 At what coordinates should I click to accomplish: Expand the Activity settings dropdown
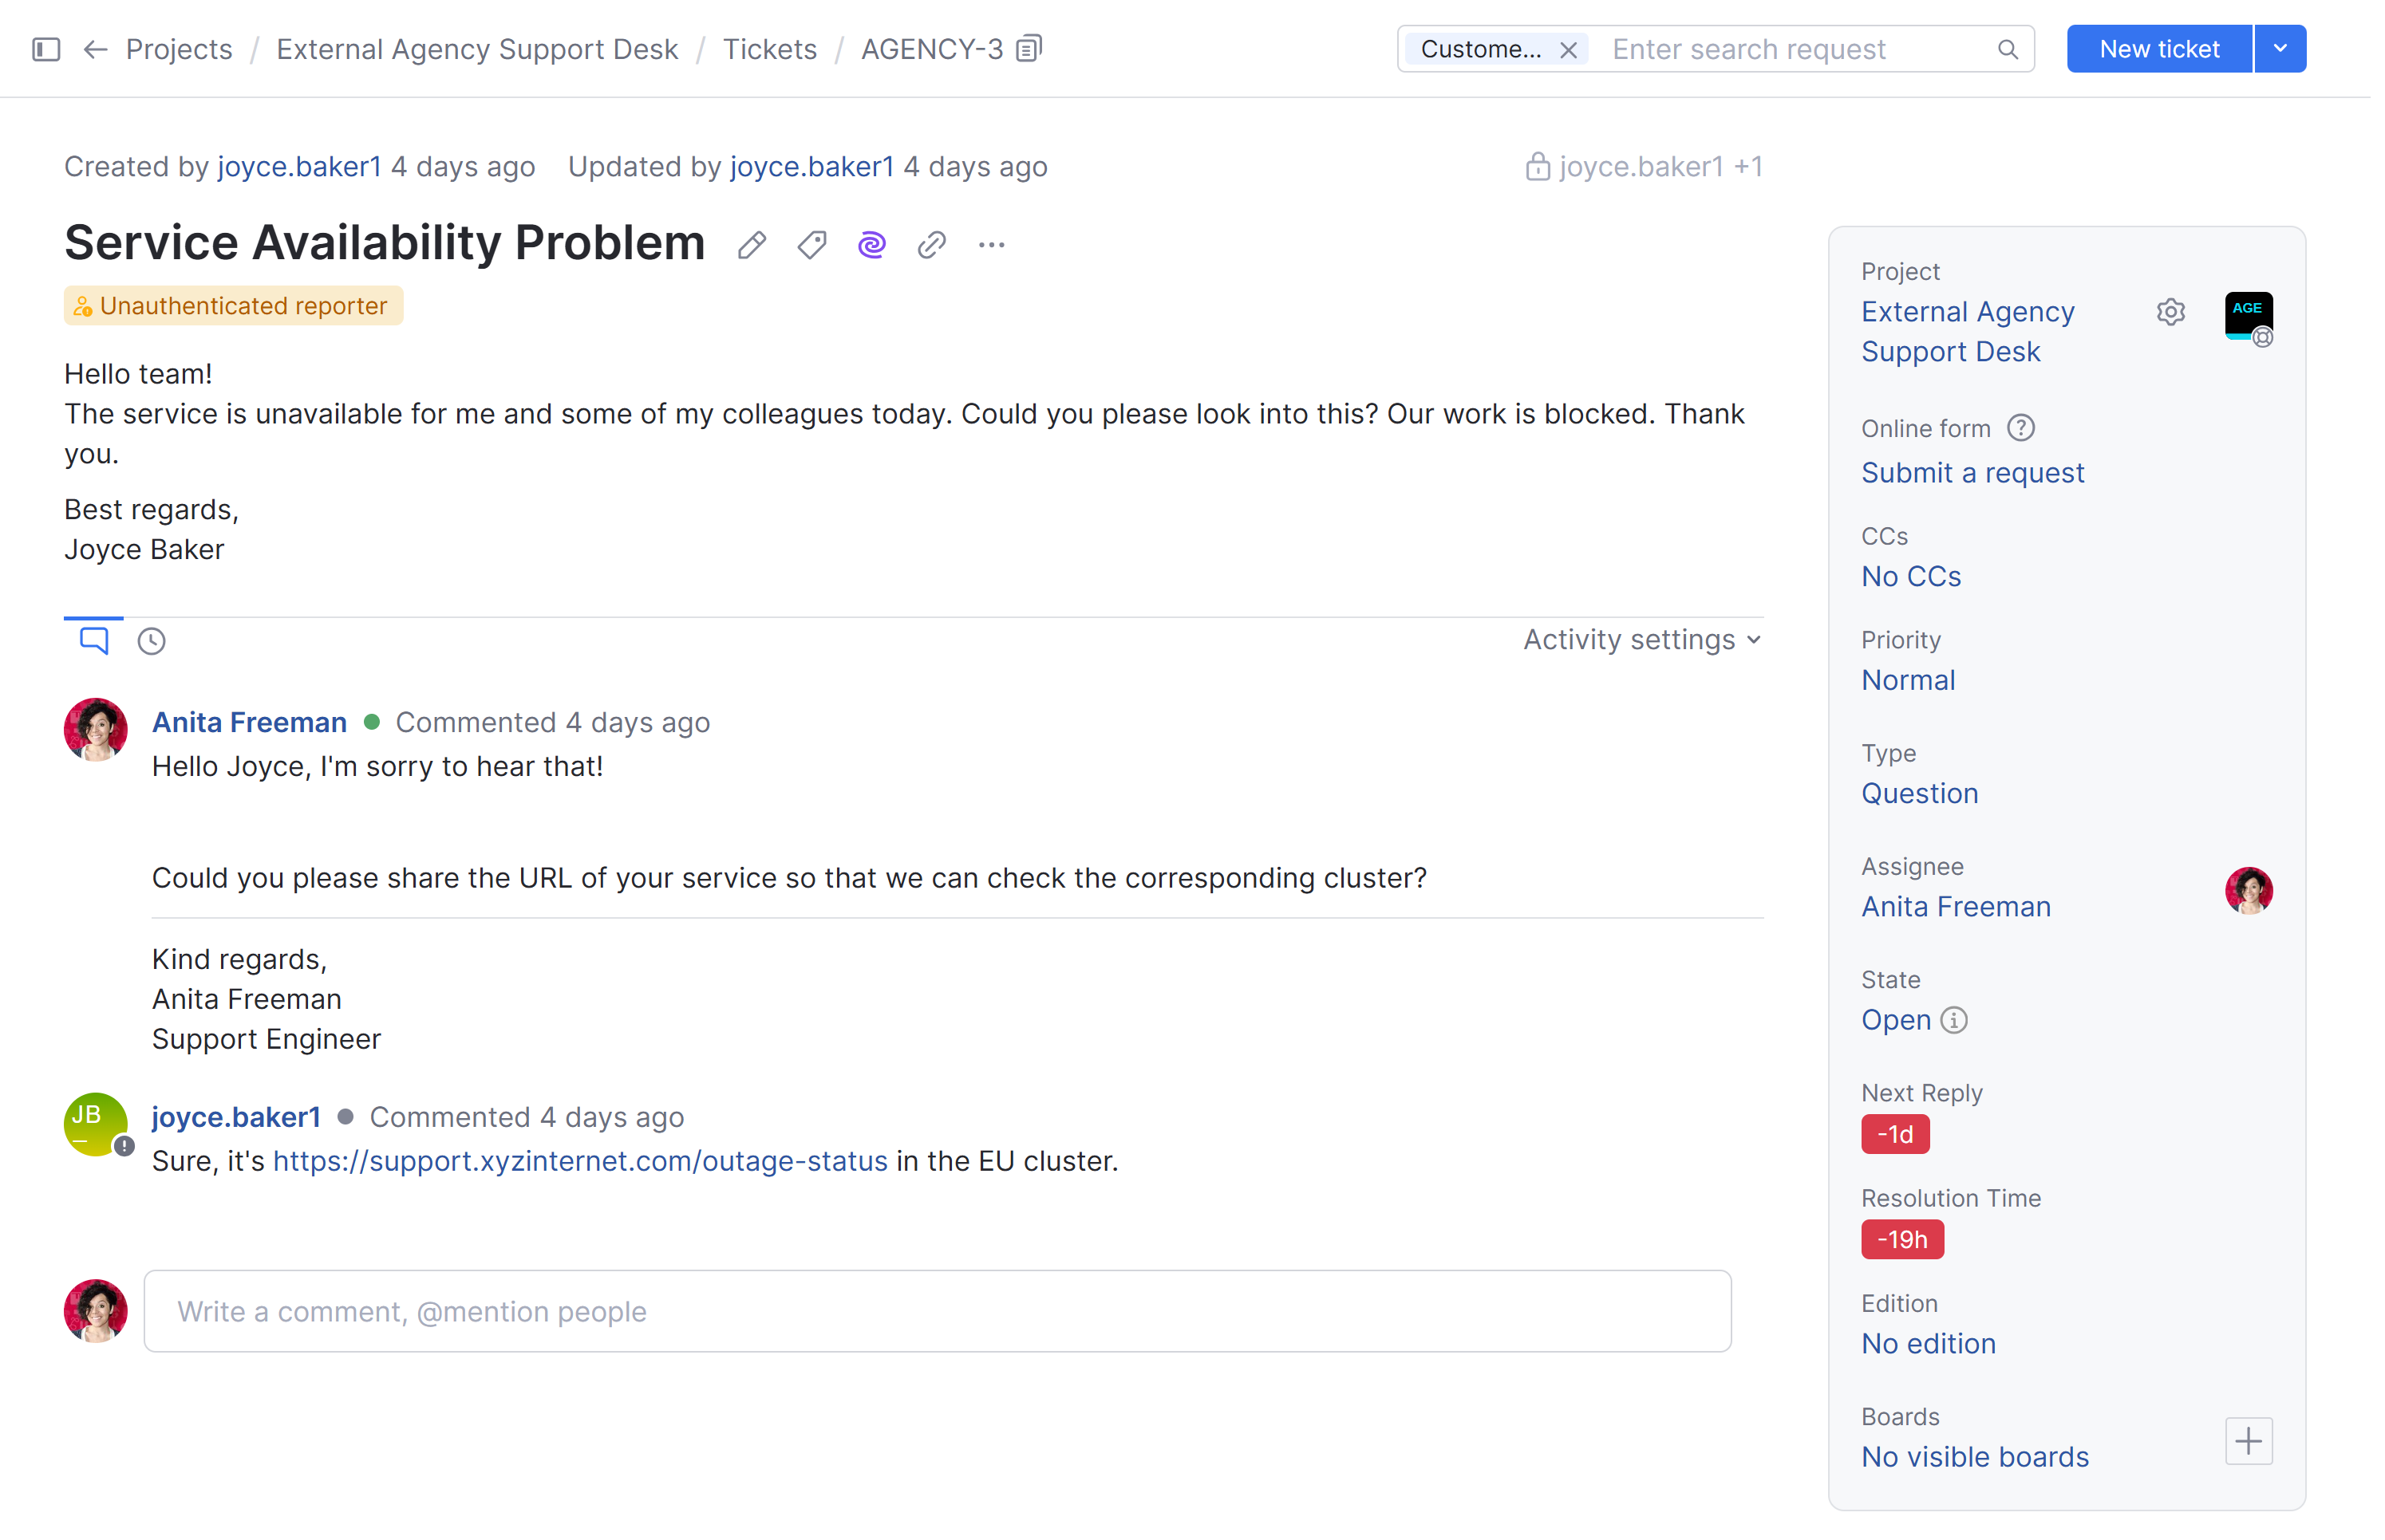coord(1641,640)
